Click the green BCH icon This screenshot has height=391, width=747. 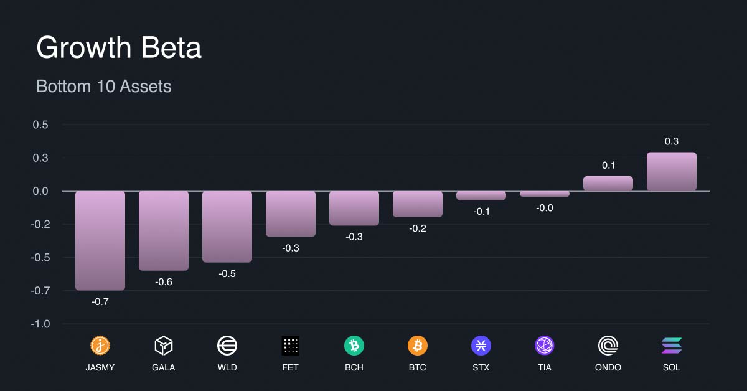tap(354, 345)
